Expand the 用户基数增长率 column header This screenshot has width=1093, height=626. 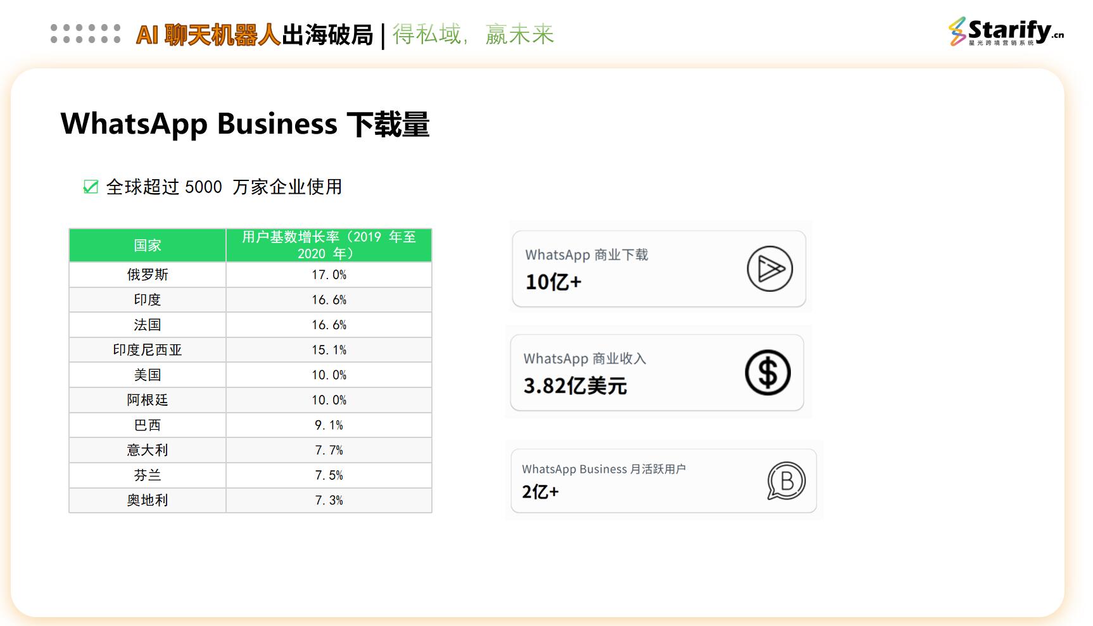point(328,246)
